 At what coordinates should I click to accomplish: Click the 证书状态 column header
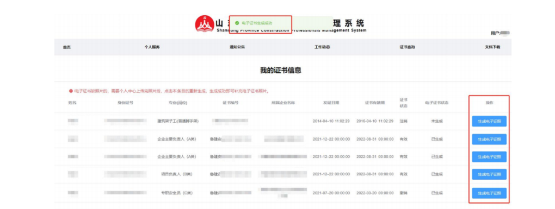(x=404, y=103)
